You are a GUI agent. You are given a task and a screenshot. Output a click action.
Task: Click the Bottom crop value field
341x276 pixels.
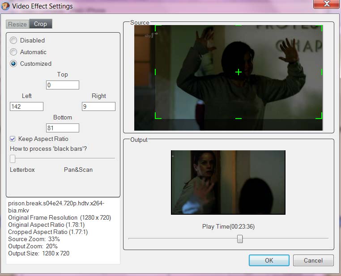coord(62,128)
